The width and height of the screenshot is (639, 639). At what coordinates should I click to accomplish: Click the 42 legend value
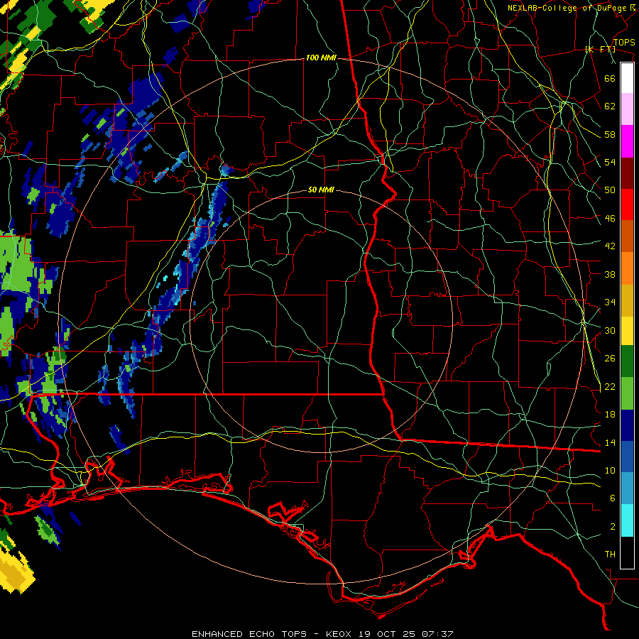point(610,246)
